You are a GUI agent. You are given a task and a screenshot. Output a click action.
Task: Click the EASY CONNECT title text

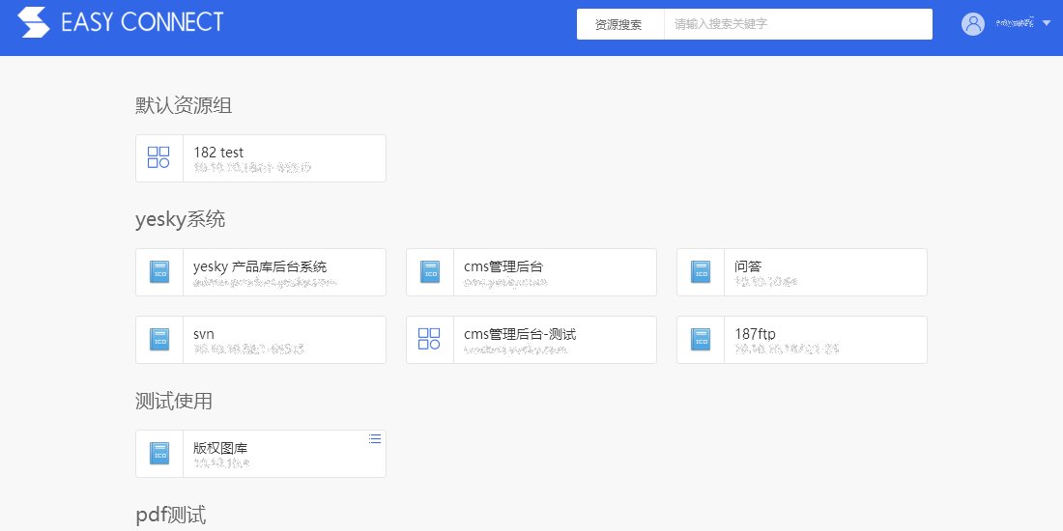pyautogui.click(x=142, y=22)
